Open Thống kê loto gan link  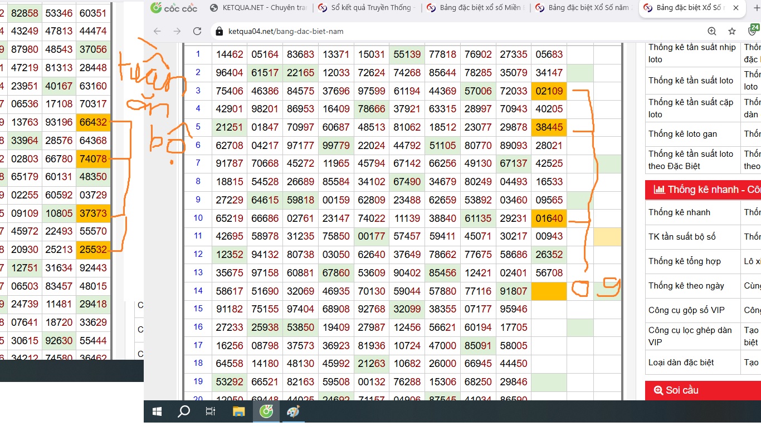coord(682,133)
